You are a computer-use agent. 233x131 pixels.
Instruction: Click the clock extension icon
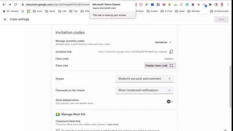click(x=181, y=5)
